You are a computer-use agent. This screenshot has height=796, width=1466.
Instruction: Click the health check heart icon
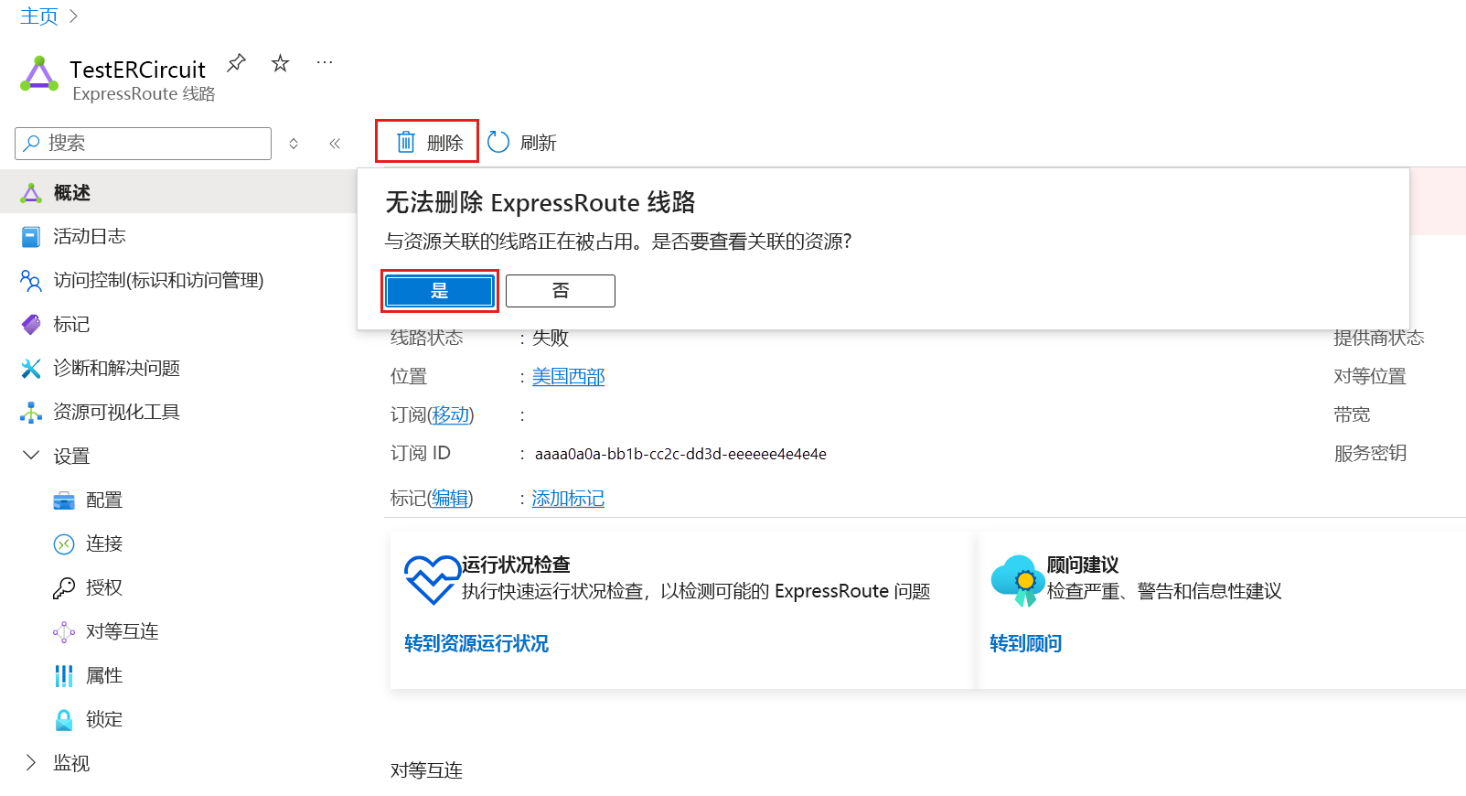pyautogui.click(x=432, y=580)
